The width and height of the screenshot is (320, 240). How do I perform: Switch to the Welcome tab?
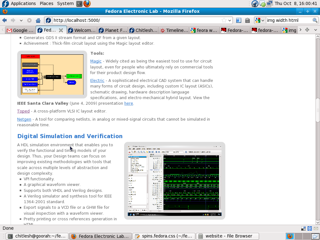click(82, 30)
